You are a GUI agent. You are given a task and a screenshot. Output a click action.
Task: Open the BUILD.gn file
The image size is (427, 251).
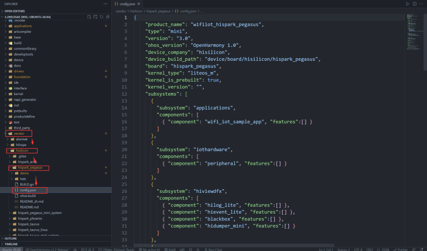tap(27, 184)
